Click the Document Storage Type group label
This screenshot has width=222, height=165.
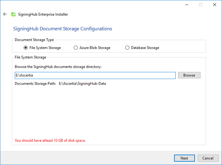(x=34, y=40)
